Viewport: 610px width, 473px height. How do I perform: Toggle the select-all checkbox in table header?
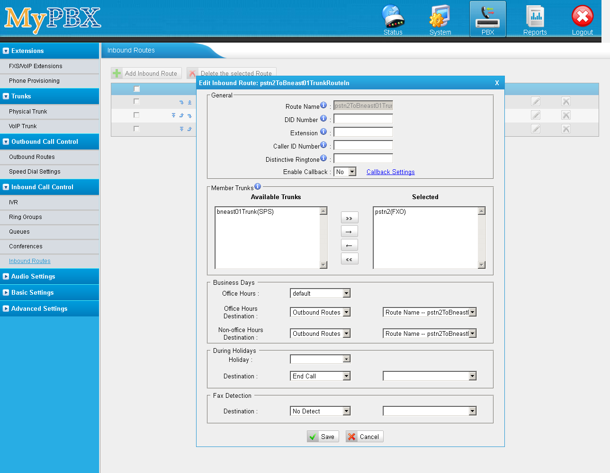(x=137, y=89)
